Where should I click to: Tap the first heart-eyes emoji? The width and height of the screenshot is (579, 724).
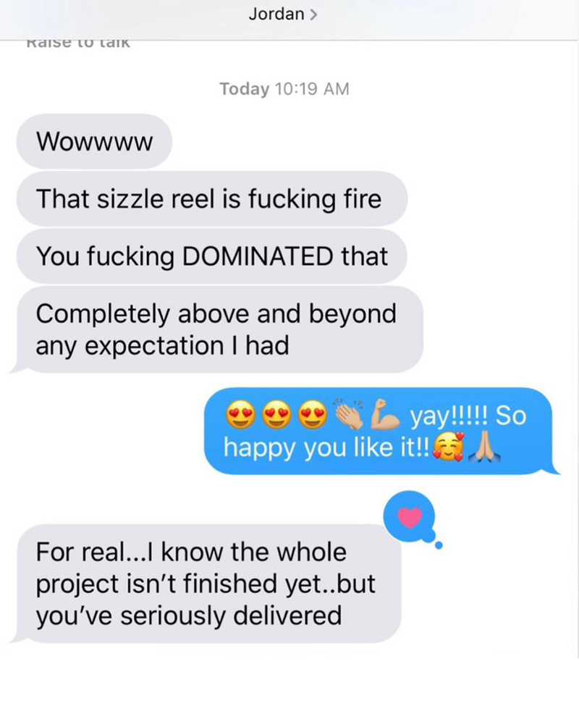pyautogui.click(x=240, y=415)
